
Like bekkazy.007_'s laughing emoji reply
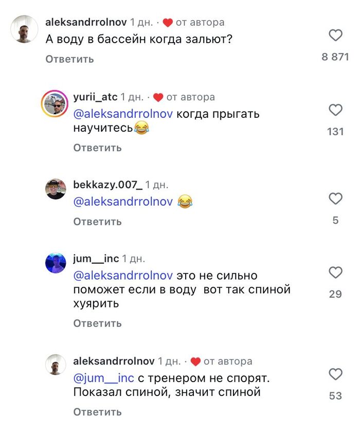point(335,199)
